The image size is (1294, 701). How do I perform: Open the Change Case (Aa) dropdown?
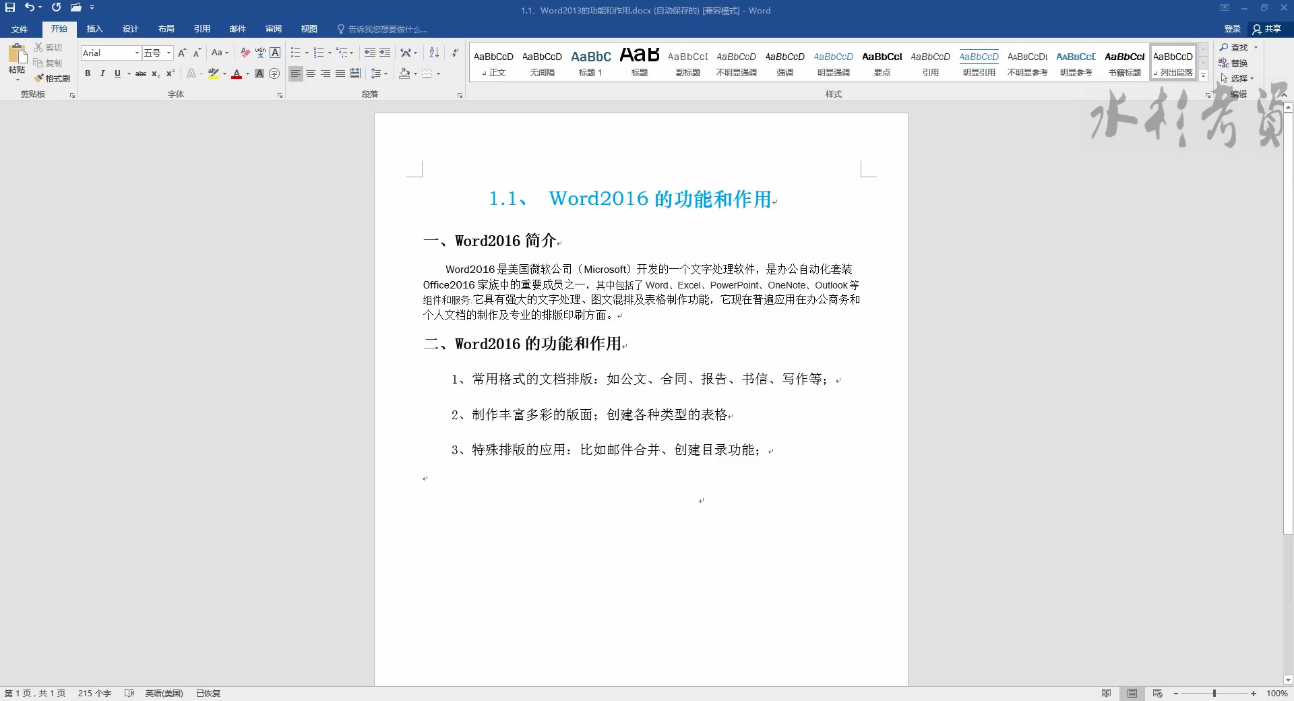click(220, 53)
